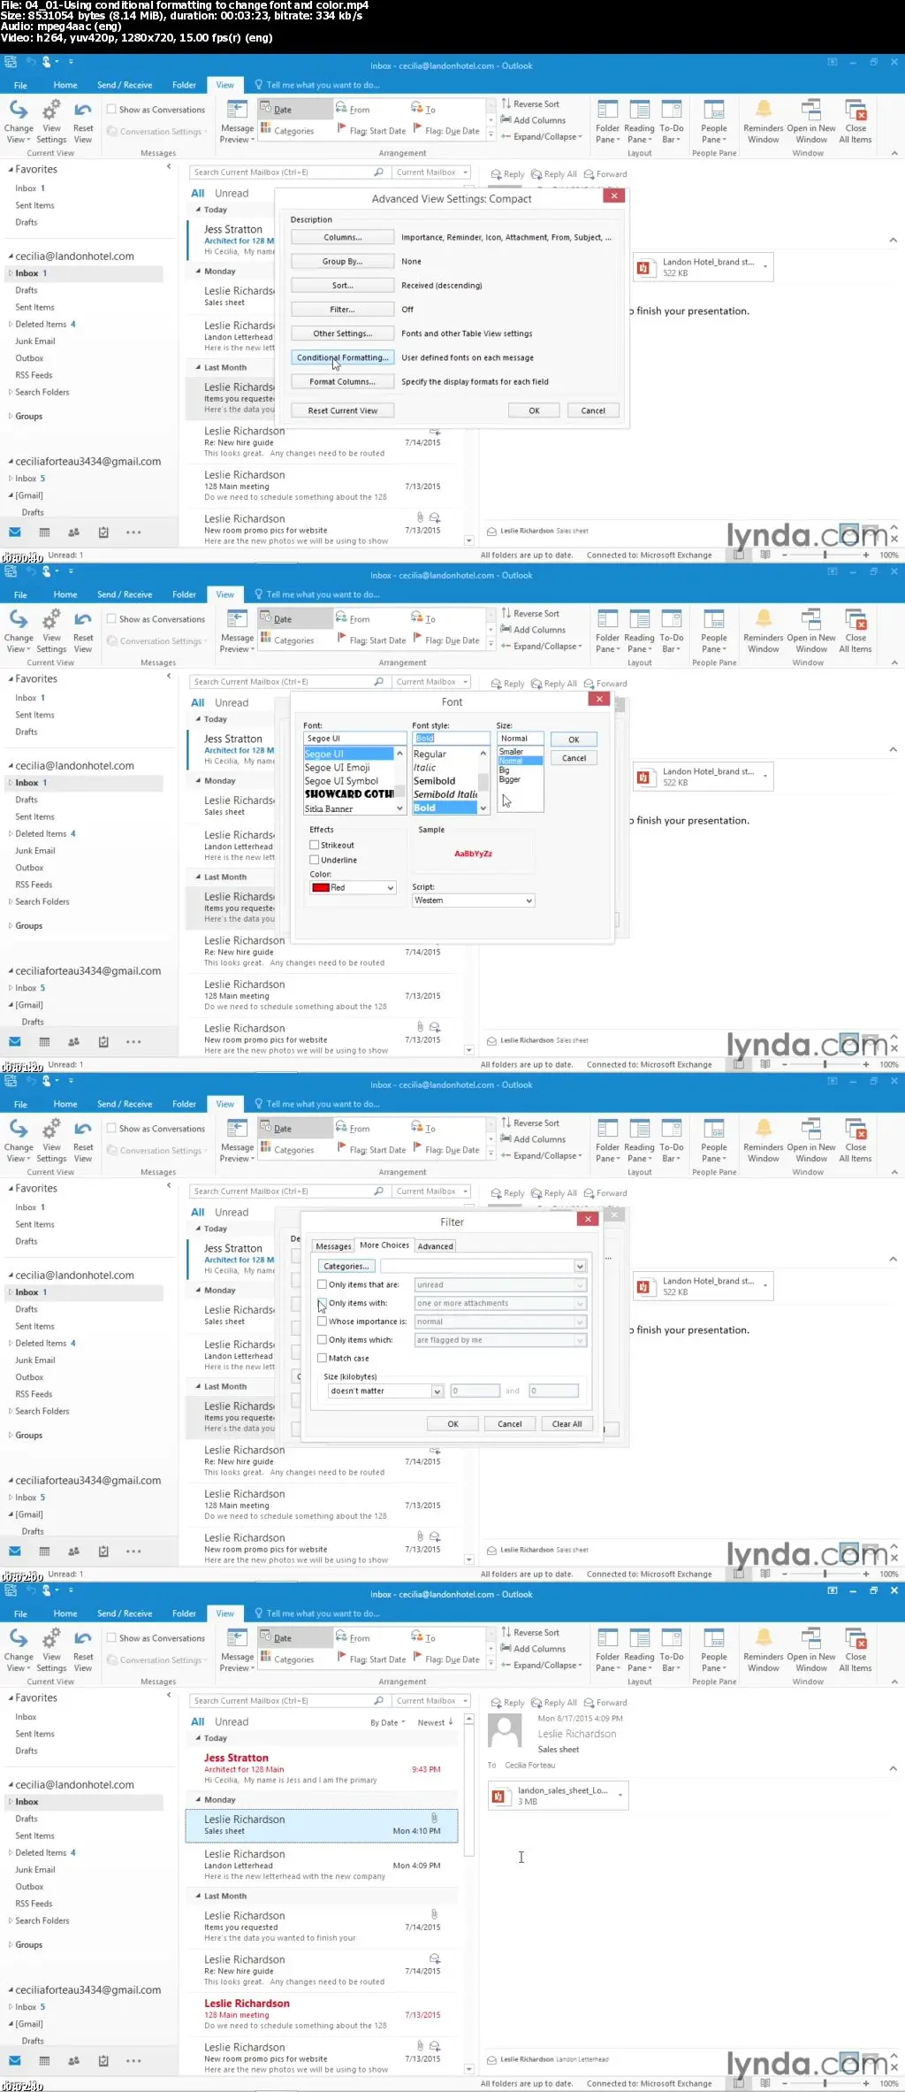Screen dimensions: 905x2092
Task: Switch to the Advanced tab in Filter dialog
Action: pos(436,1245)
